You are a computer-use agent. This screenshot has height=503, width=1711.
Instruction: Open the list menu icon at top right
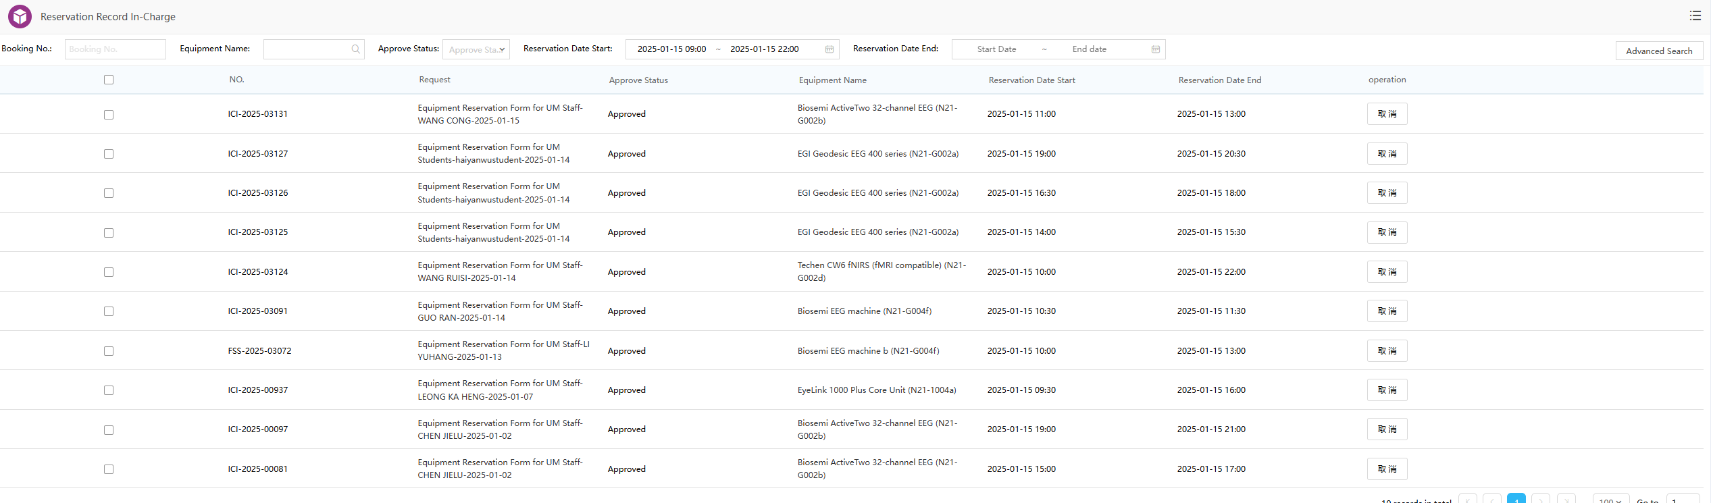tap(1695, 16)
